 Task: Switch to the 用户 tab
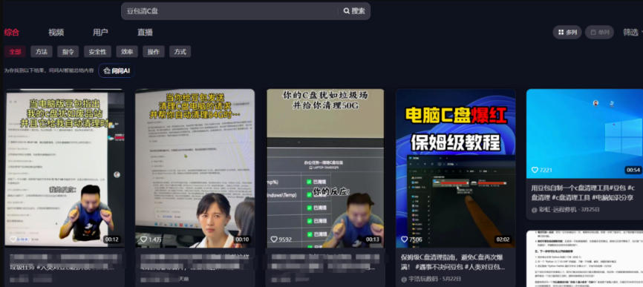pyautogui.click(x=100, y=33)
